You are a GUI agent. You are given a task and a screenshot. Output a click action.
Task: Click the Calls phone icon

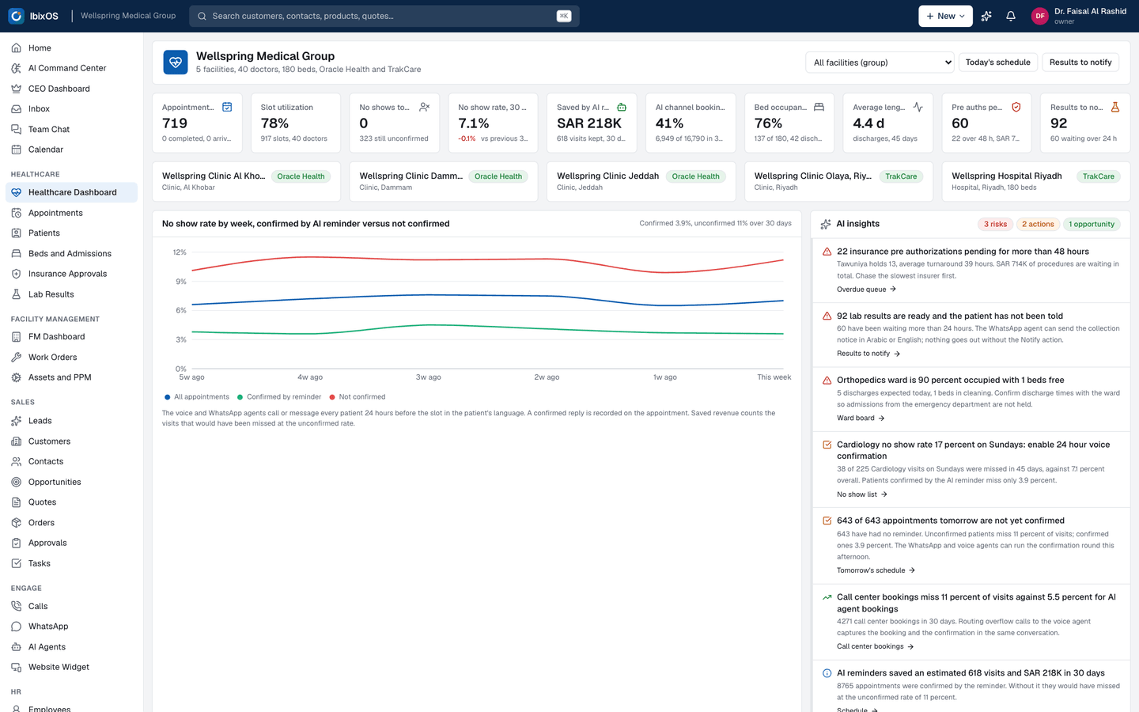16,606
